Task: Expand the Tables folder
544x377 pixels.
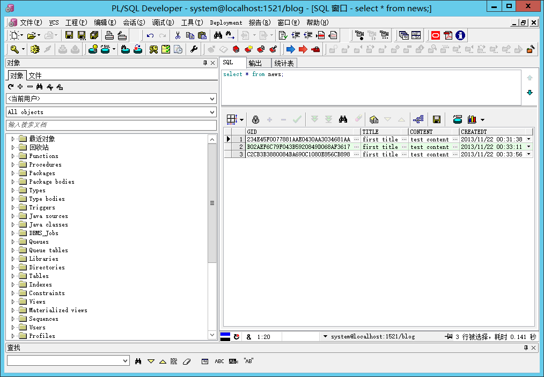Action: click(13, 276)
